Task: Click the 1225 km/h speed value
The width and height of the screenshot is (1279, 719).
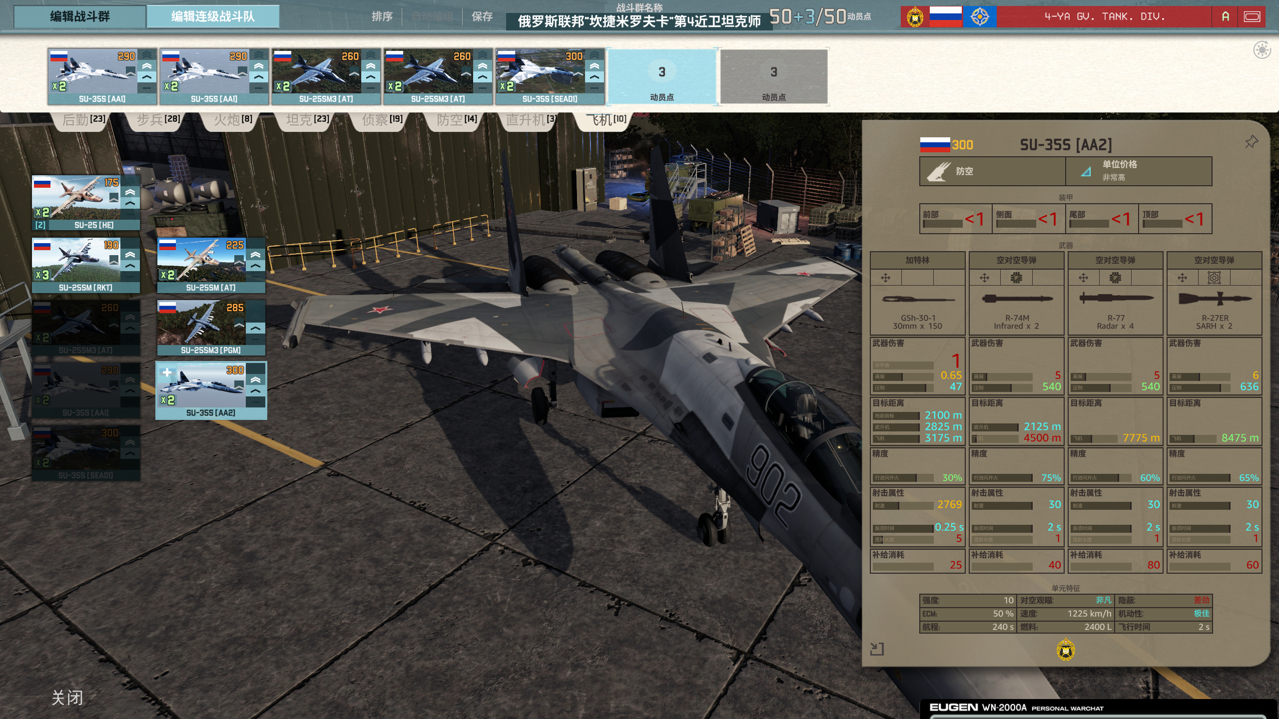Action: [1089, 614]
